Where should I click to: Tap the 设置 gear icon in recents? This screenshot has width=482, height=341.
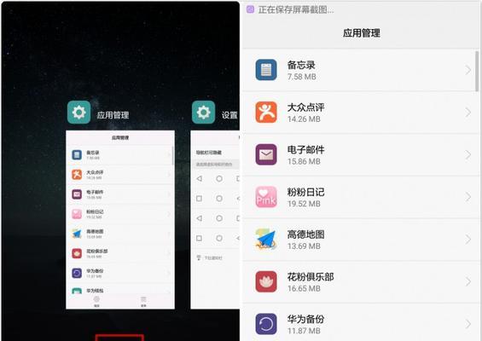tap(204, 113)
